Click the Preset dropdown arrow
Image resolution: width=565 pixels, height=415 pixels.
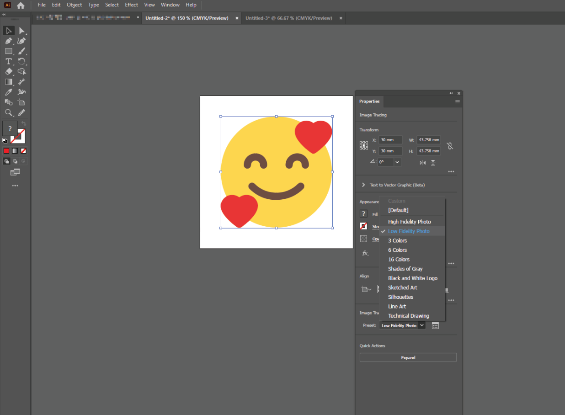pyautogui.click(x=422, y=325)
